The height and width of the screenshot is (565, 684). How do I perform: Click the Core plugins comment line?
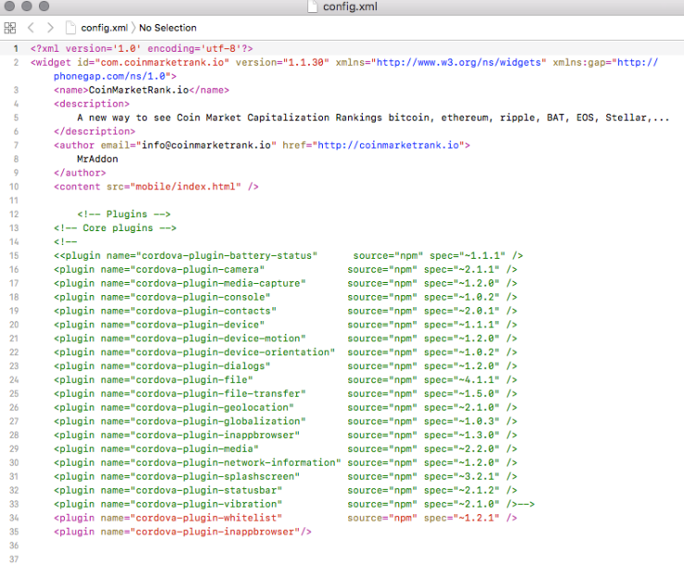115,227
